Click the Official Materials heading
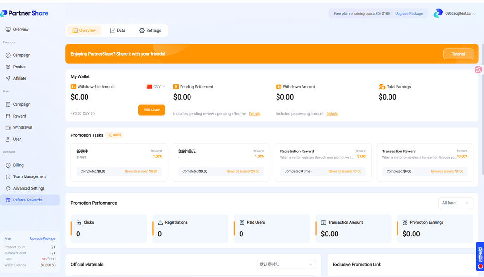This screenshot has height=277, width=484. (x=87, y=265)
